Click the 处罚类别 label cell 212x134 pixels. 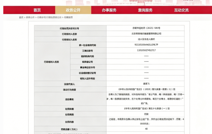(70, 114)
